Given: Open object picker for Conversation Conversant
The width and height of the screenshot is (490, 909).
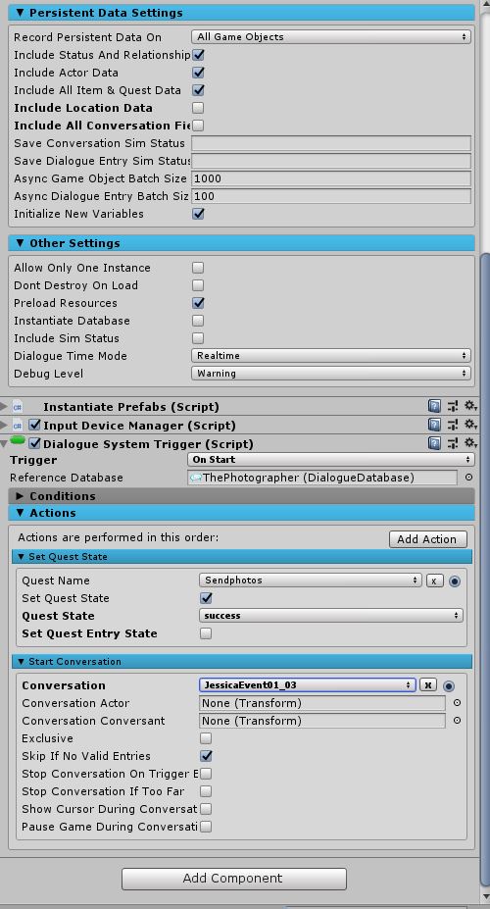Looking at the screenshot, I should coord(457,721).
